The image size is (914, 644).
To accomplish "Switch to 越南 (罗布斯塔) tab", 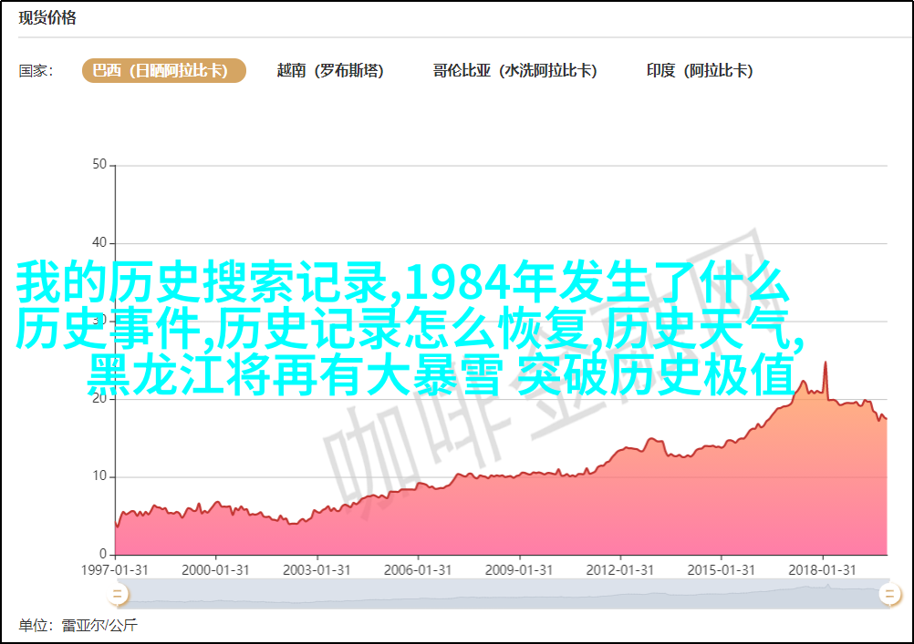I will [330, 70].
